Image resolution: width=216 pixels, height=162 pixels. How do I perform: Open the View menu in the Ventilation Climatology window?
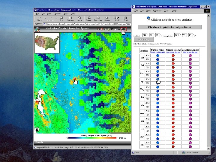(49, 13)
